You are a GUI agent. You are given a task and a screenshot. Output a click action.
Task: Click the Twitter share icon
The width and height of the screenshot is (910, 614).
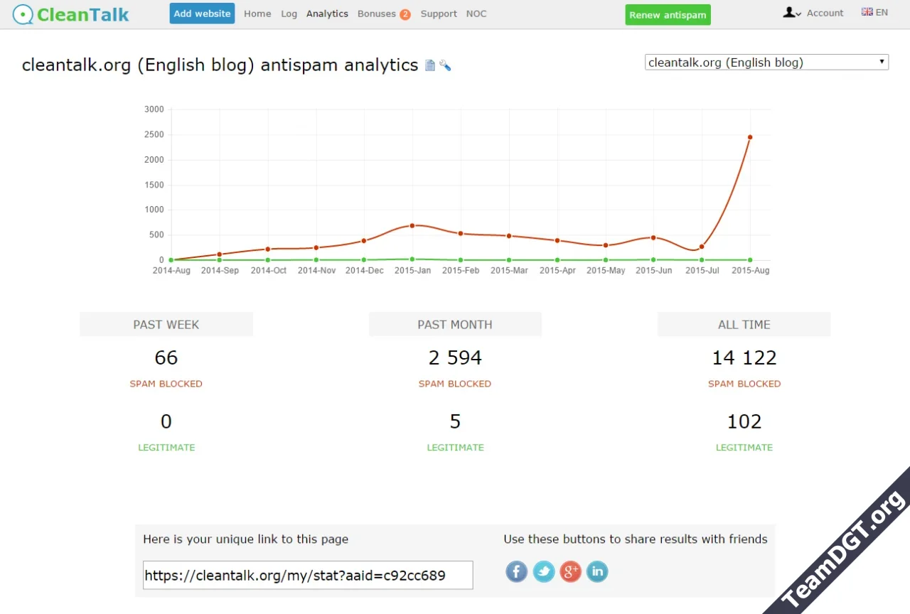click(x=544, y=571)
